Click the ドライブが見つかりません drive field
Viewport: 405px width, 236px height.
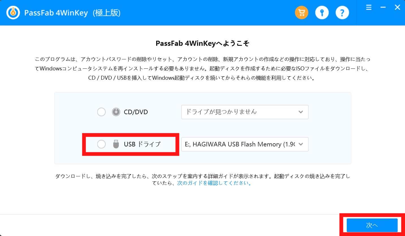(x=245, y=112)
